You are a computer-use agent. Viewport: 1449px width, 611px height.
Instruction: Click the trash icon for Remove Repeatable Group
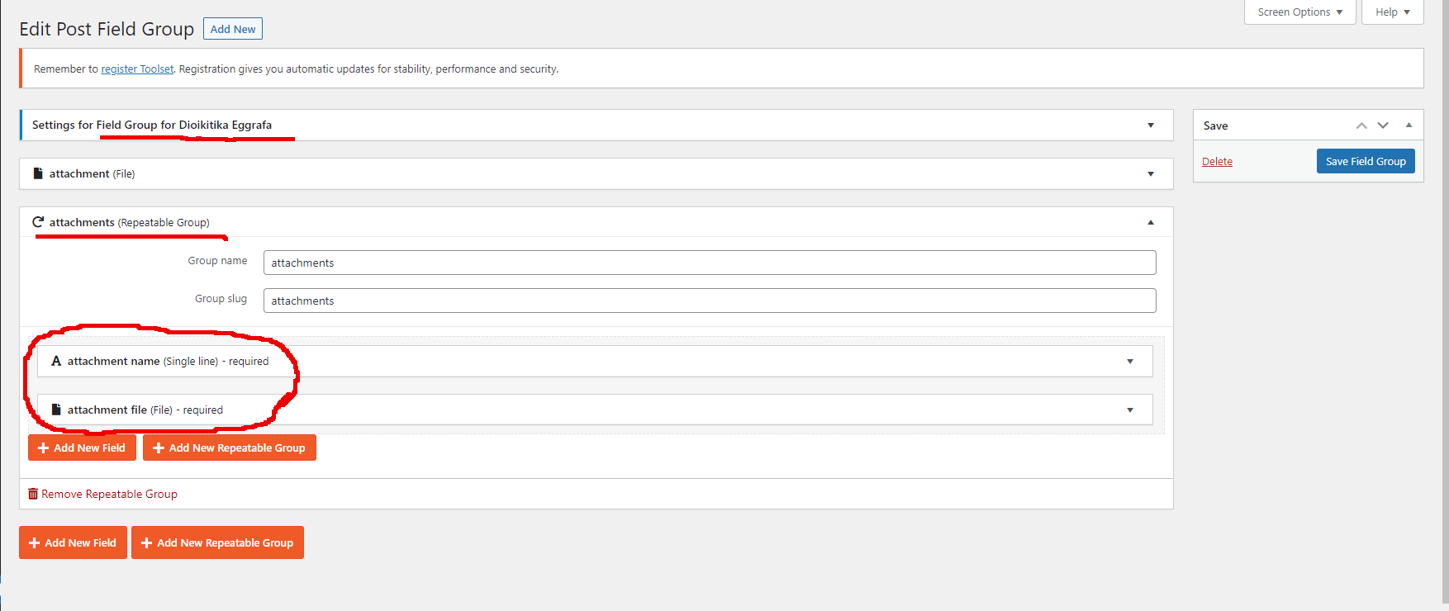[33, 494]
